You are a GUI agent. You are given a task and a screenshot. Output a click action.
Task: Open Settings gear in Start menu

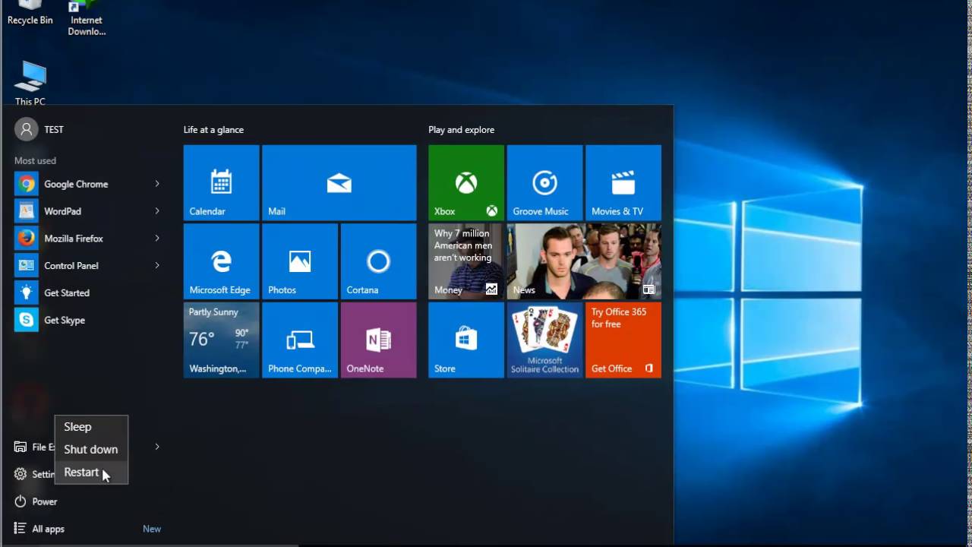pos(21,474)
